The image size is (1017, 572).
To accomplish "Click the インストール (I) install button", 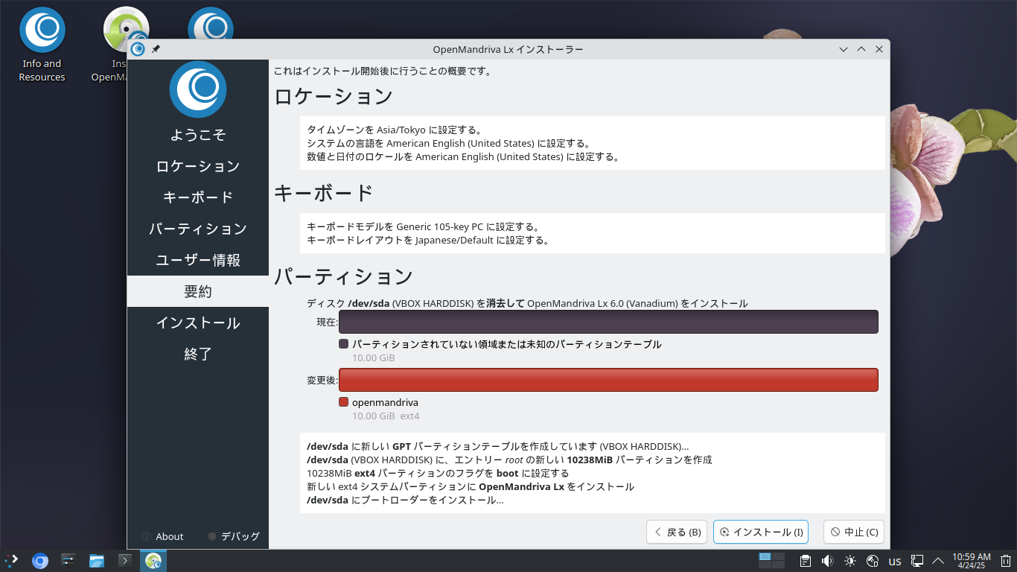I will (761, 532).
